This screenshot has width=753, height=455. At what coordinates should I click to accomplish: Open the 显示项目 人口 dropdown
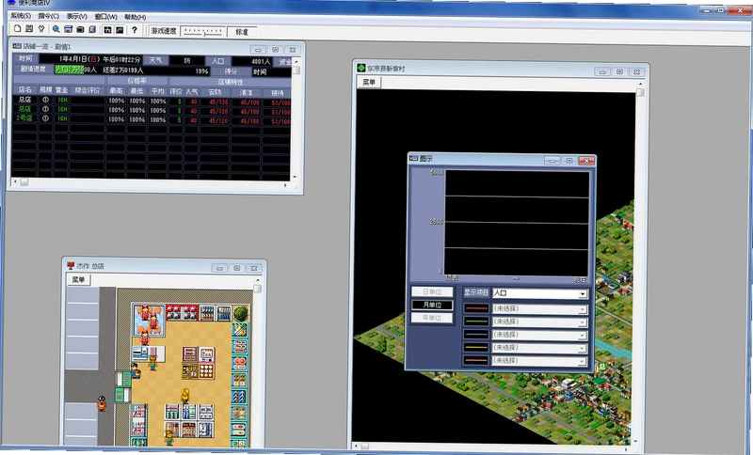[x=539, y=293]
